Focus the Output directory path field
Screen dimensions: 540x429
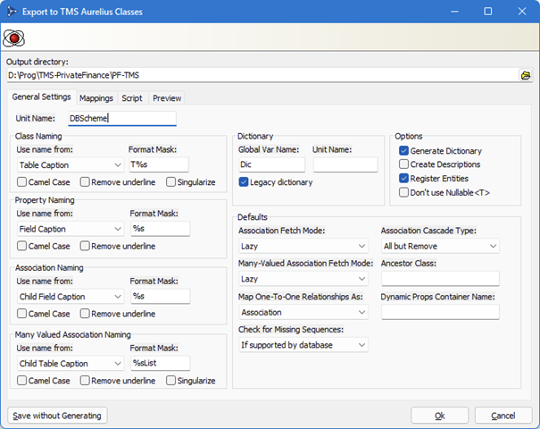coord(262,75)
